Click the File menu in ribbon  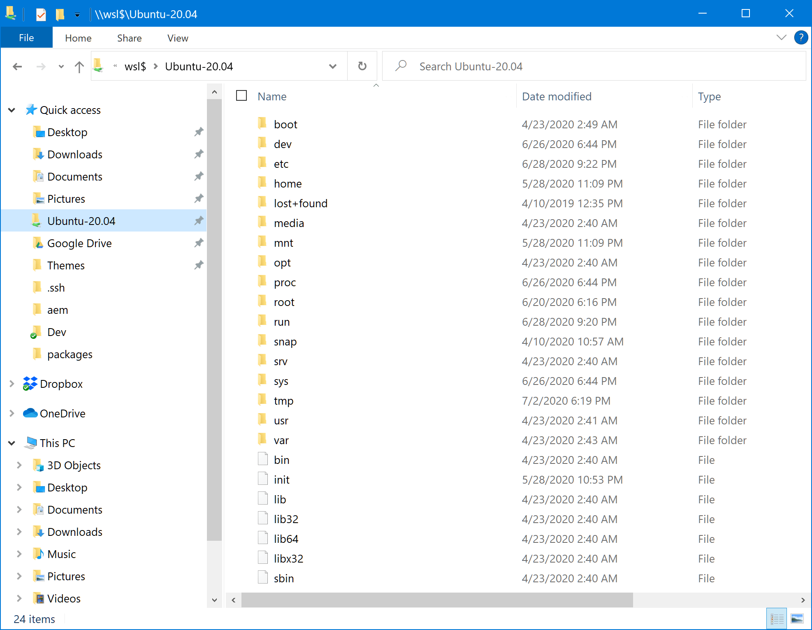(x=26, y=38)
